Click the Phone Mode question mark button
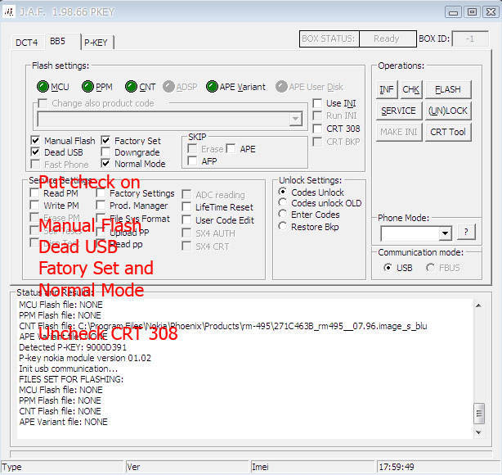This screenshot has height=475, width=502. click(466, 232)
